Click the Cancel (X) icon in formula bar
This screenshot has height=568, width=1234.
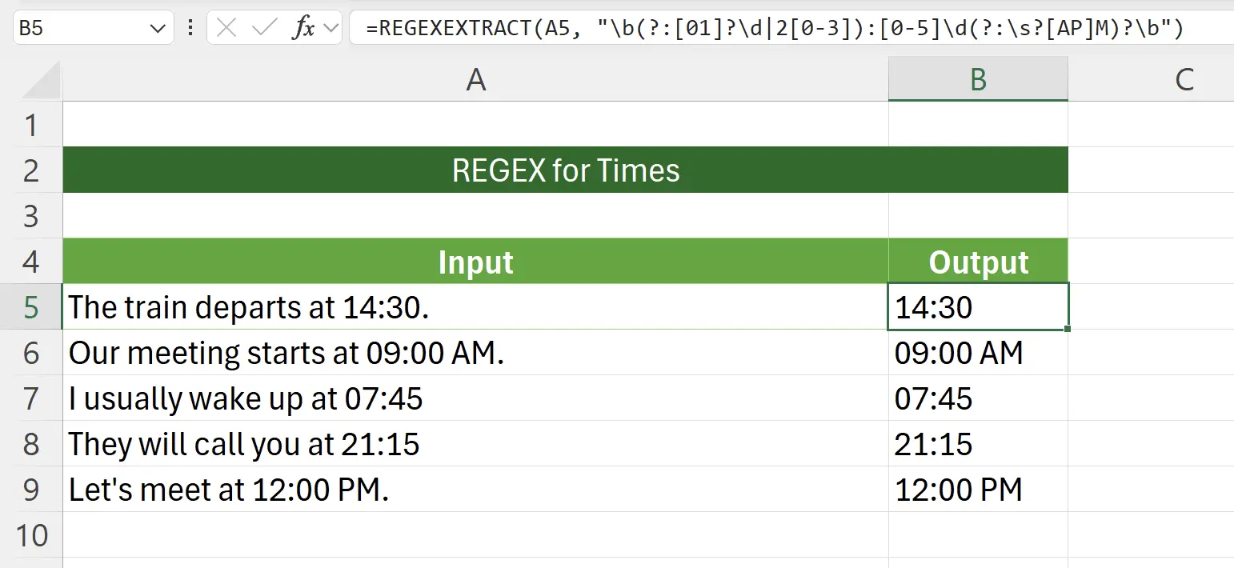click(x=226, y=27)
